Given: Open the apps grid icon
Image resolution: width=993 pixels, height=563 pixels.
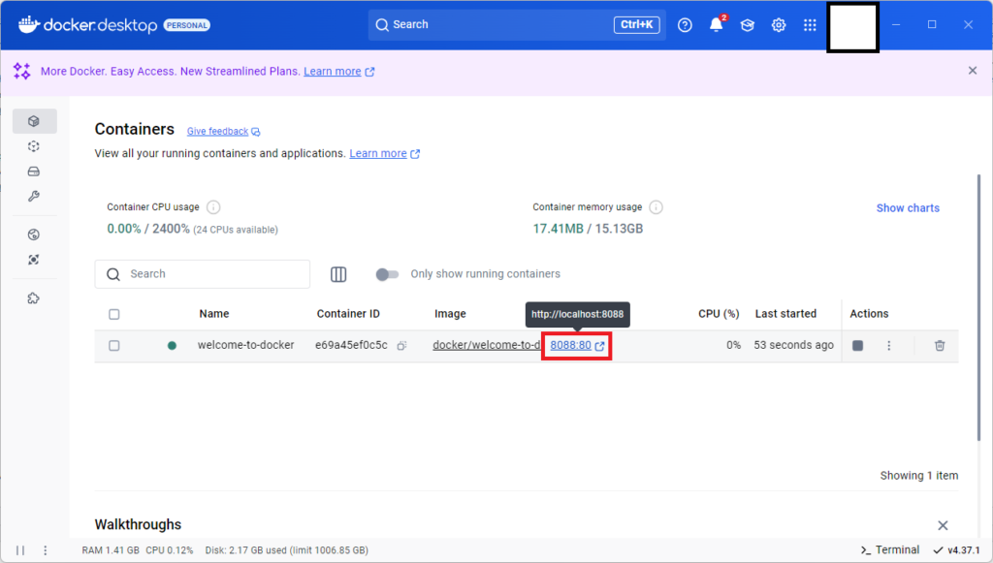Looking at the screenshot, I should point(810,25).
